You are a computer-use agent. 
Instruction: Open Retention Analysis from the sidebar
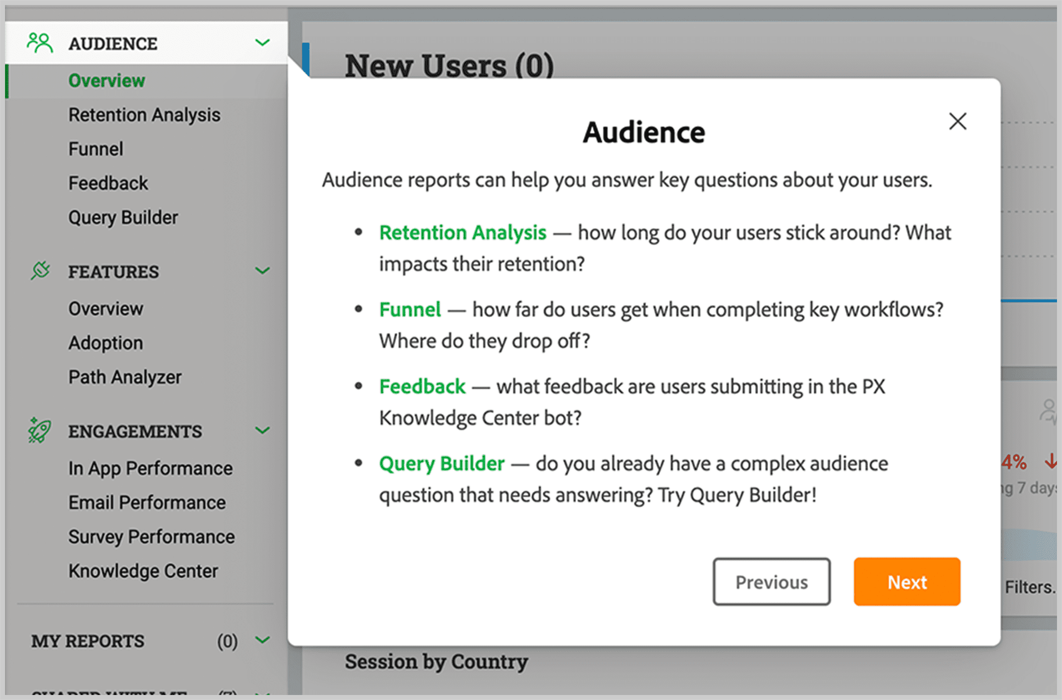pyautogui.click(x=144, y=115)
